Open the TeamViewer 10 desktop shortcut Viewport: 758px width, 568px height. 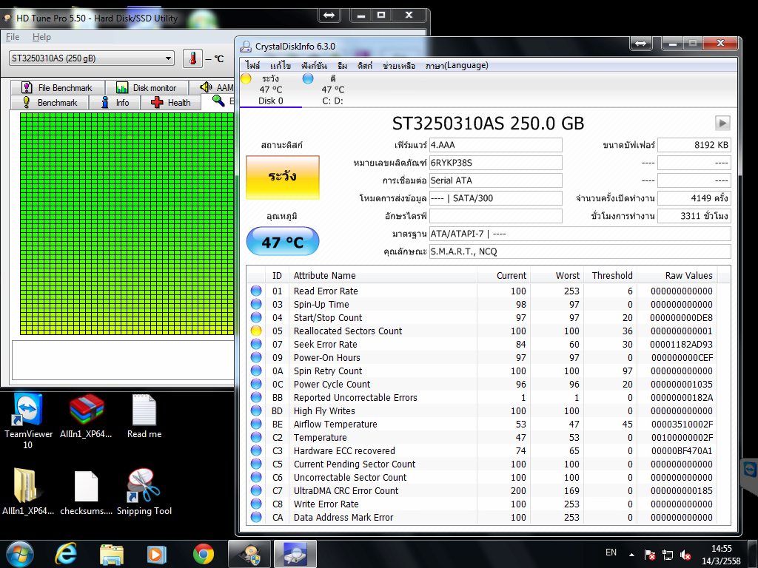click(x=28, y=421)
